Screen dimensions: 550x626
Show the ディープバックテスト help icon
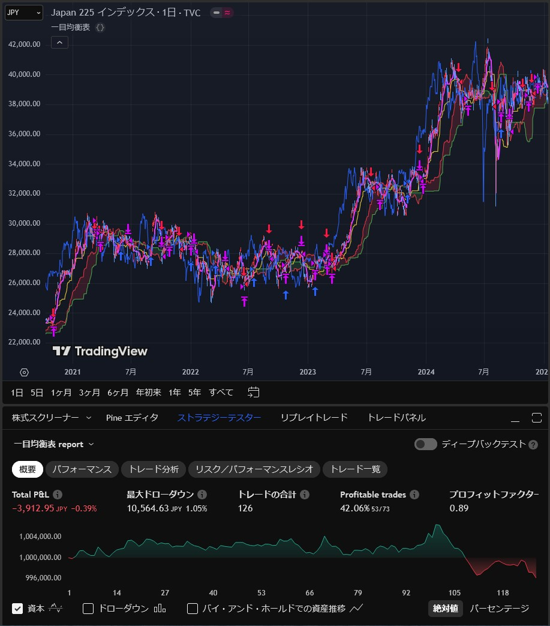pos(533,445)
